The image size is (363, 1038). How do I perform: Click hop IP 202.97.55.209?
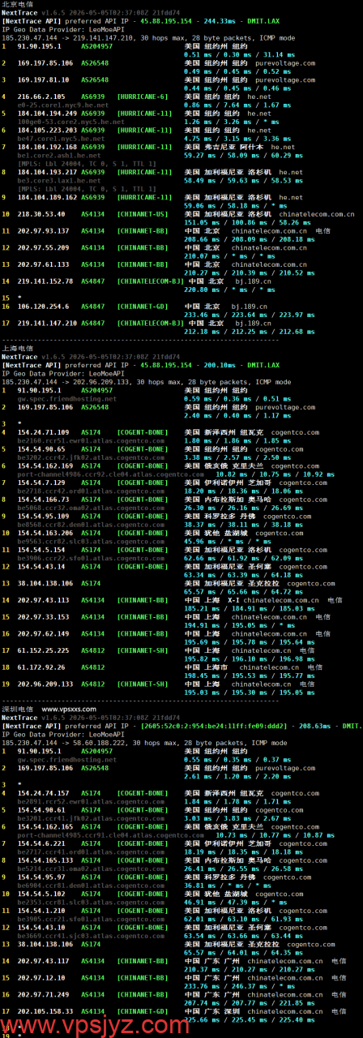(42, 247)
